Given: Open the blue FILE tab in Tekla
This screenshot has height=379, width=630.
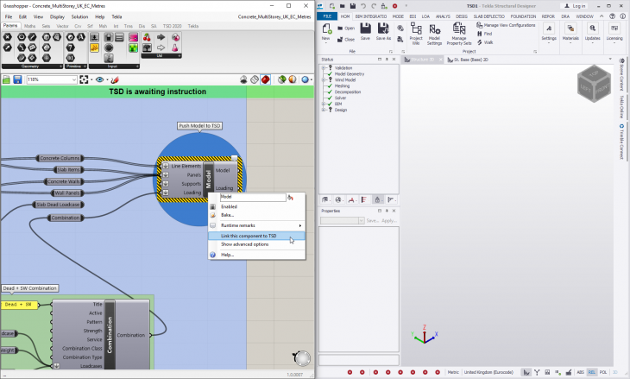Looking at the screenshot, I should [x=327, y=16].
